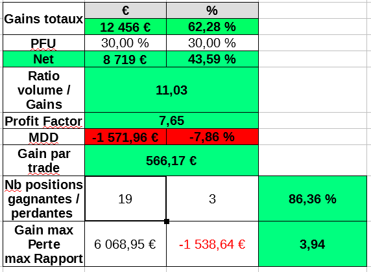Viewport: 371px width, 272px height.
Task: Select the % column header cell
Action: pyautogui.click(x=212, y=10)
